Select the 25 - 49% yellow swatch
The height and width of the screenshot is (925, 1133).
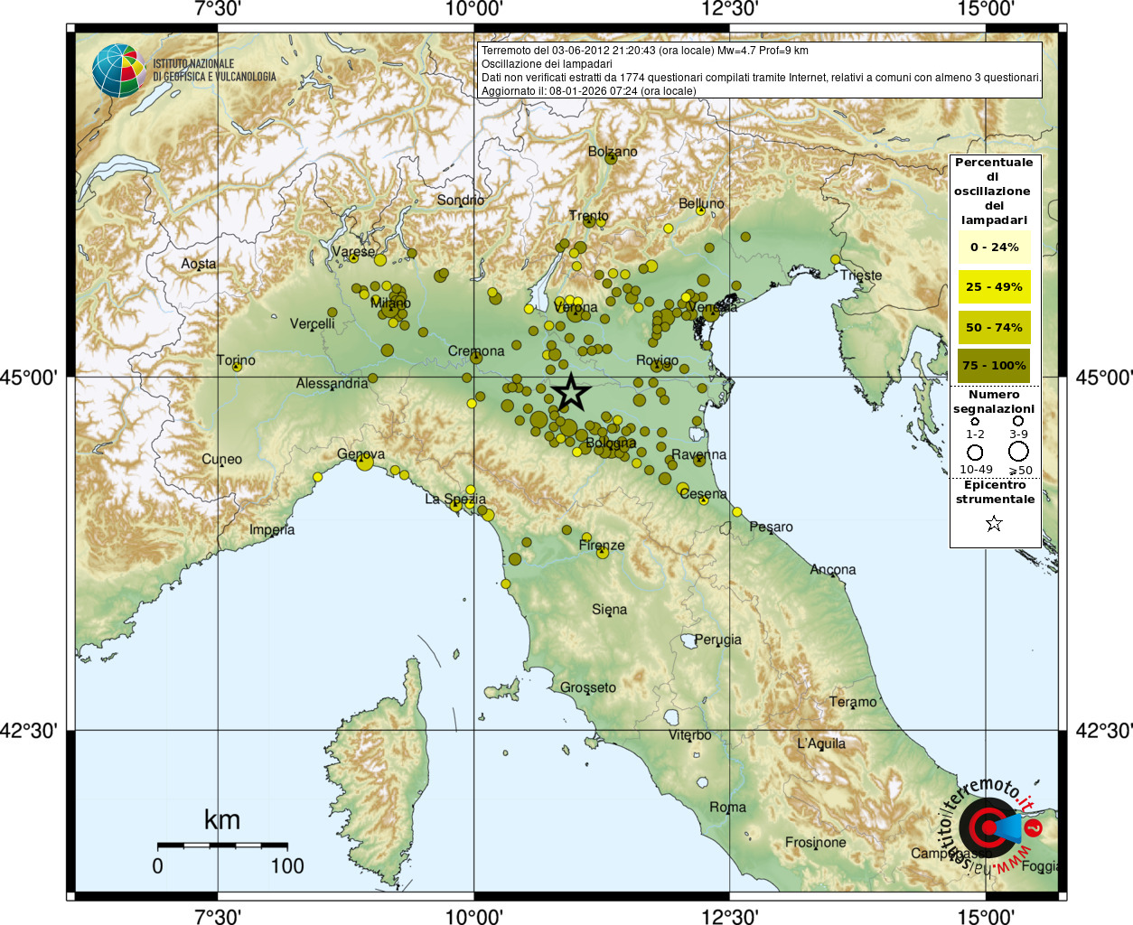(994, 286)
